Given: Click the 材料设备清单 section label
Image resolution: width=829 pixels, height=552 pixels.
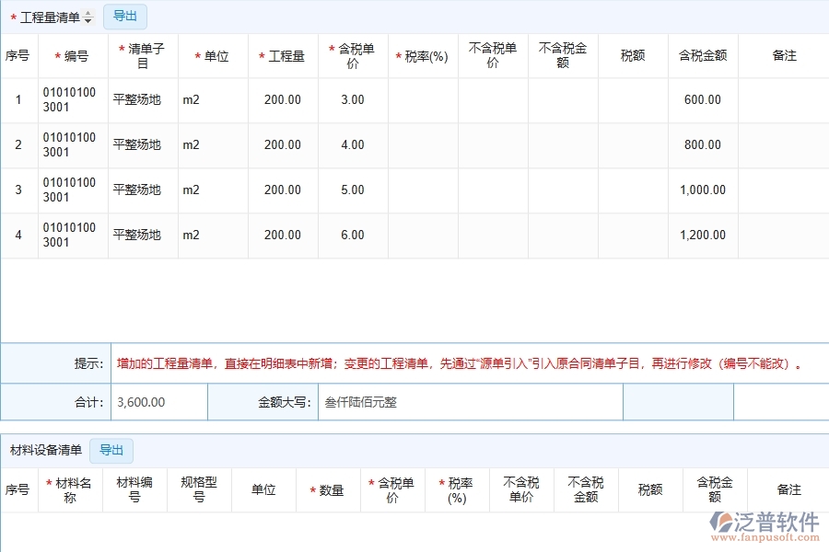Looking at the screenshot, I should [x=44, y=450].
